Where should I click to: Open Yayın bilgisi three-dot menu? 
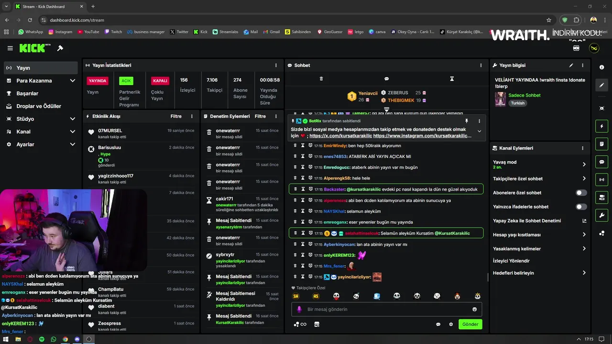[x=582, y=65]
